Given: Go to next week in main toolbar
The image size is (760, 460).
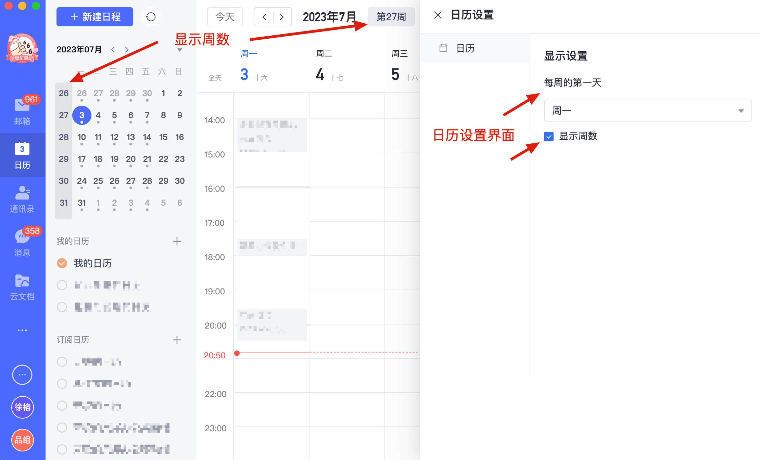Looking at the screenshot, I should [x=282, y=17].
